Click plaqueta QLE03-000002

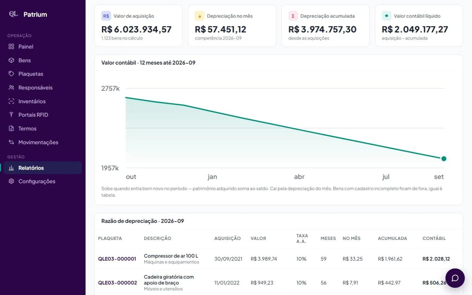[118, 282]
